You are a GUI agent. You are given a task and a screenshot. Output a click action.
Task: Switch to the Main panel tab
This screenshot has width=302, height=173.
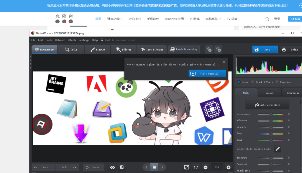tap(246, 93)
